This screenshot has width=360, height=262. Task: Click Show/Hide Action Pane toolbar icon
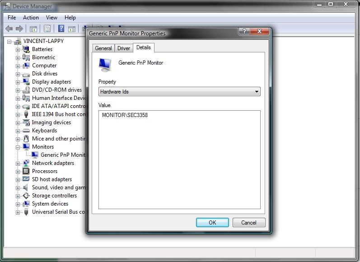[72, 29]
